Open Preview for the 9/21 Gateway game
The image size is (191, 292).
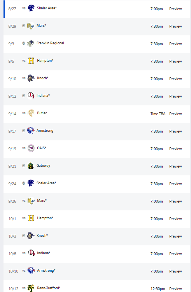coord(175,166)
